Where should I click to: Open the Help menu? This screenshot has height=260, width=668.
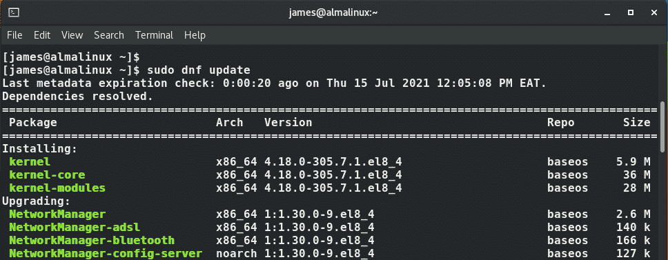pos(195,35)
